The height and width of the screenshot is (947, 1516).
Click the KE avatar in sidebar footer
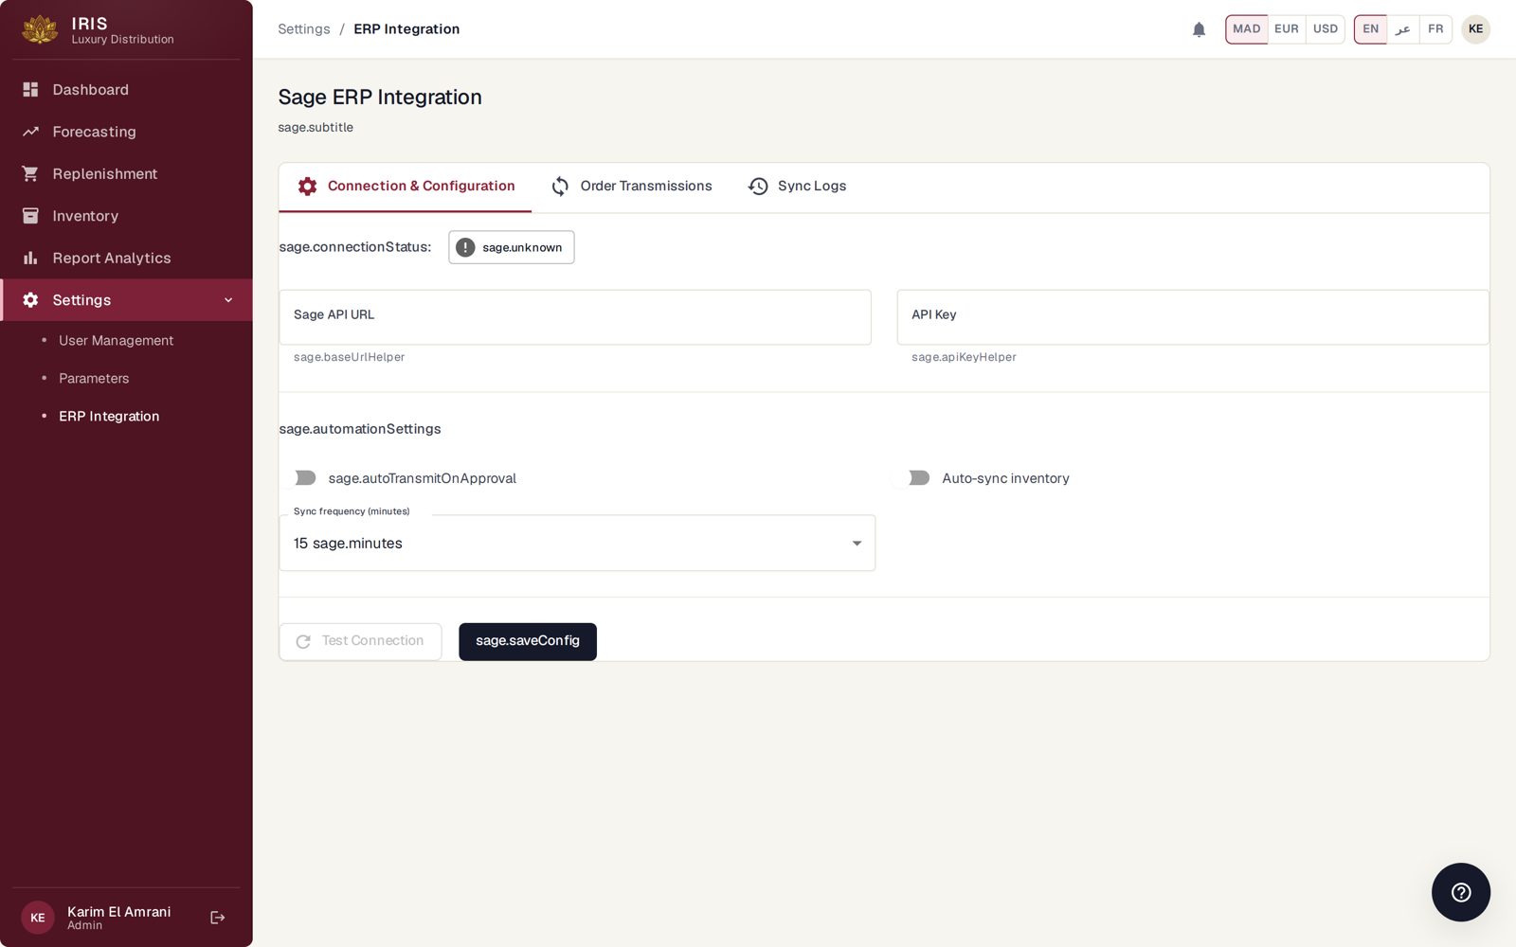tap(38, 918)
